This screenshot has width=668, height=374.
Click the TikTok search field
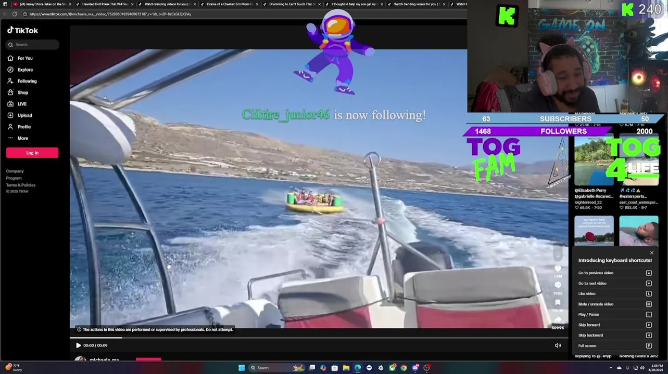point(33,45)
